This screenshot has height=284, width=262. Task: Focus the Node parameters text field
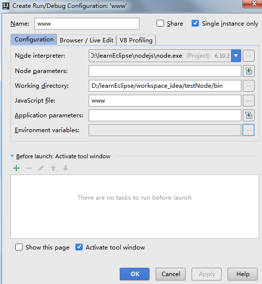pyautogui.click(x=165, y=71)
